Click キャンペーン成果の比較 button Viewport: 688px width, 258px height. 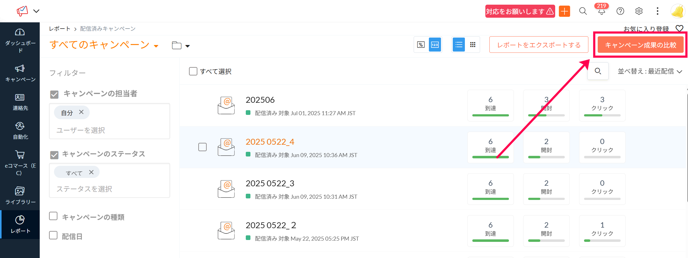click(x=641, y=45)
